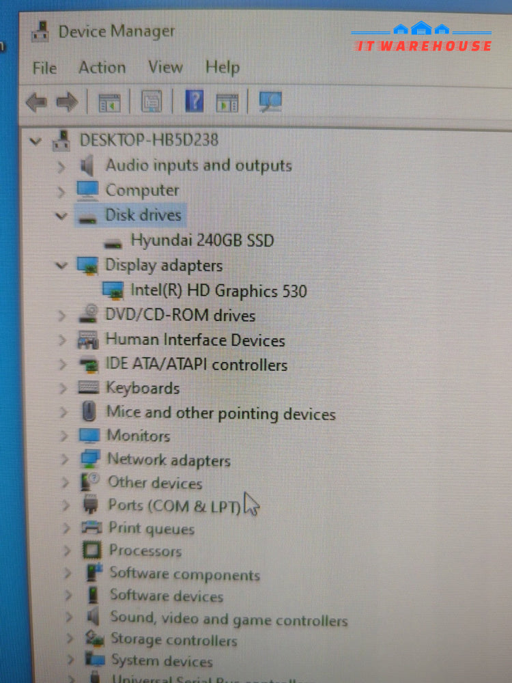512x683 pixels.
Task: Click the Other devices question-mark icon
Action: 90,482
